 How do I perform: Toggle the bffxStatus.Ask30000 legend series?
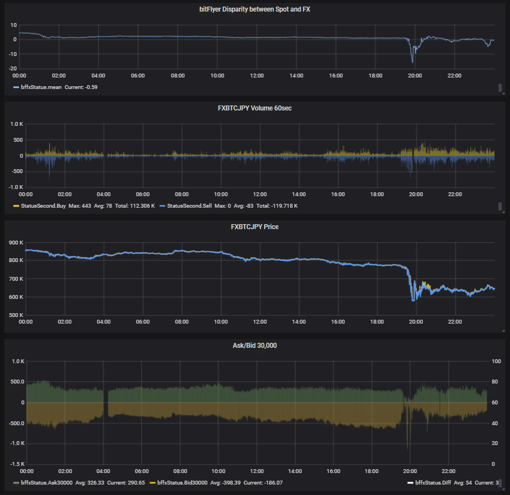click(47, 482)
